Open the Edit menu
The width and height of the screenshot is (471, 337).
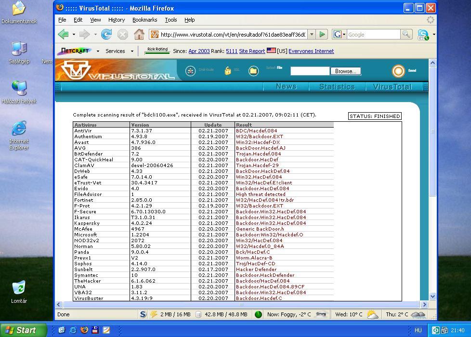78,20
